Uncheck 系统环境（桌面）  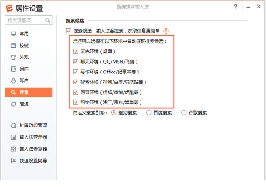click(75, 52)
